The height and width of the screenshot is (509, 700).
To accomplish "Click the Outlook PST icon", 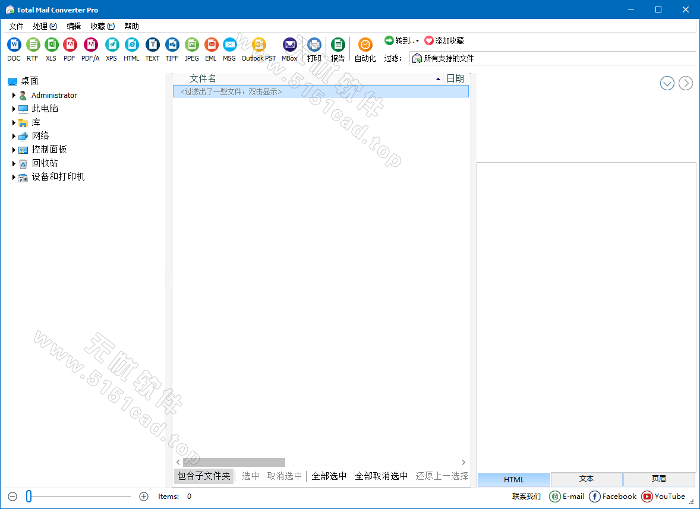I will 258,45.
